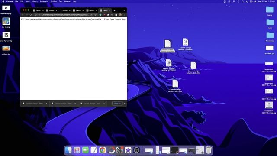The width and height of the screenshot is (277, 156).
Task: Select the iphone 14.png desktop file
Action: pyautogui.click(x=6, y=9)
